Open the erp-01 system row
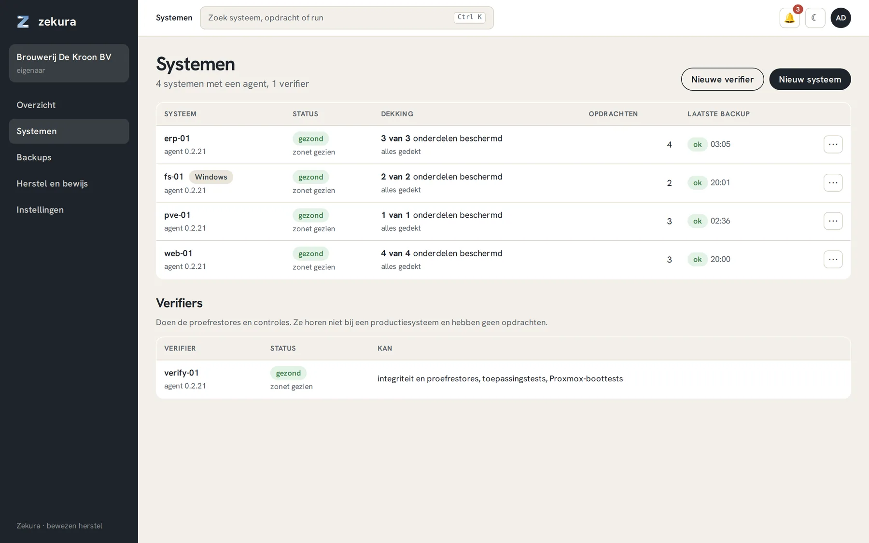The height and width of the screenshot is (543, 869). point(503,145)
